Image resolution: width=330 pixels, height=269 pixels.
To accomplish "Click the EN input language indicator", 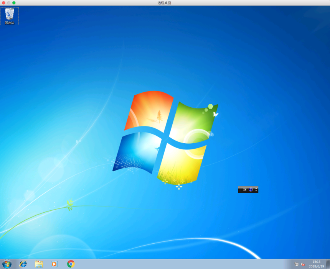I will pyautogui.click(x=245, y=190).
